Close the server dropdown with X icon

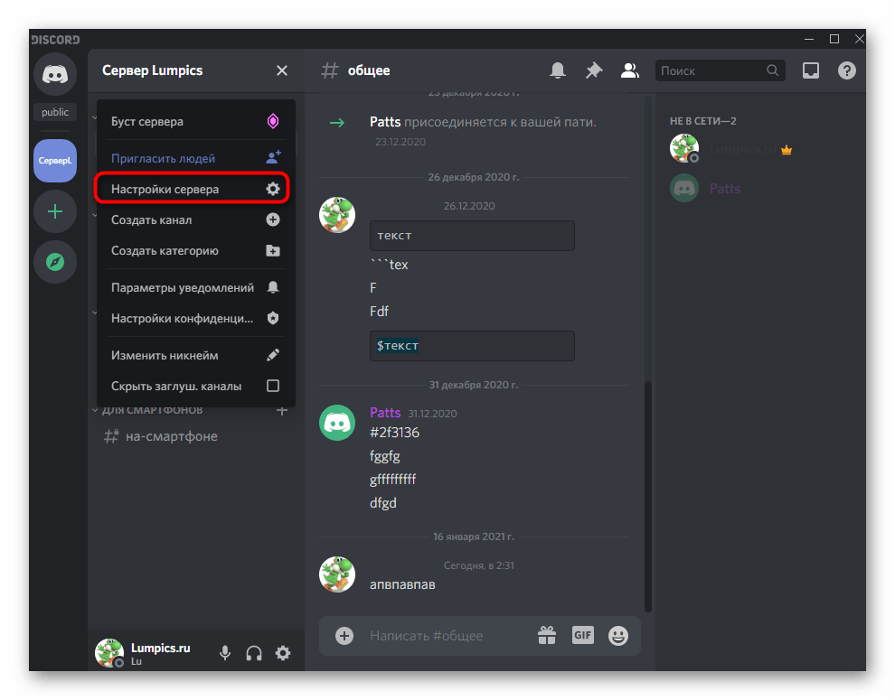(282, 70)
